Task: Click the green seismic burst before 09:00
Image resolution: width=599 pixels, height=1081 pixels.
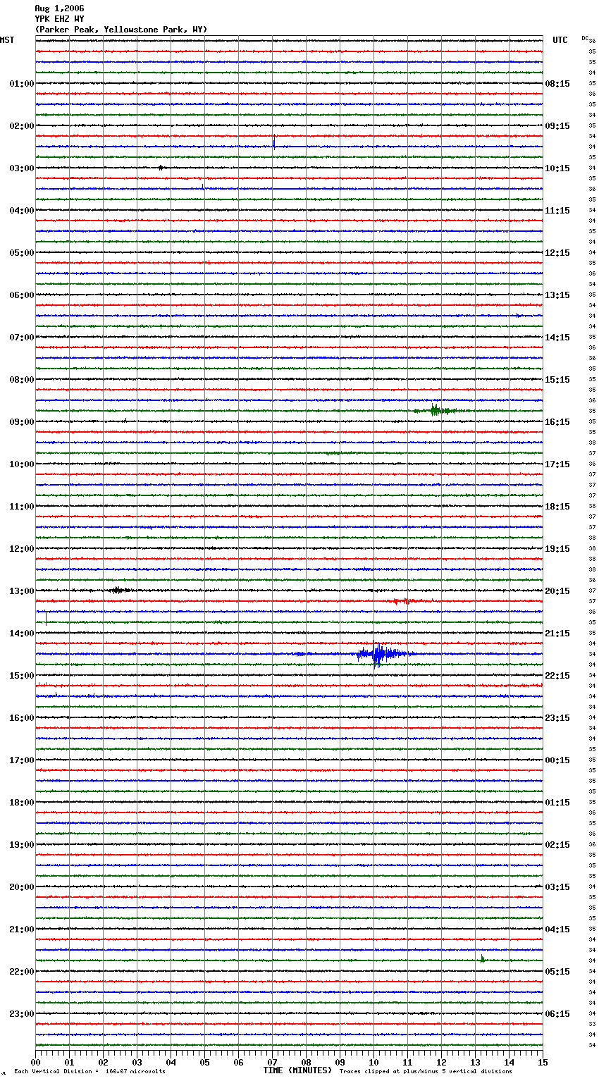Action: (437, 410)
